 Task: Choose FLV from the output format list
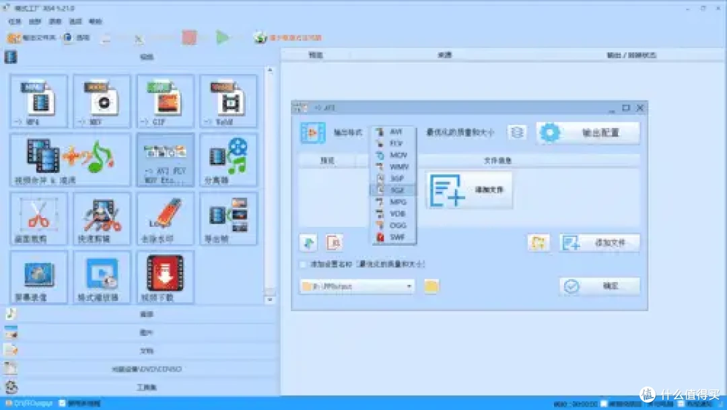(x=393, y=143)
